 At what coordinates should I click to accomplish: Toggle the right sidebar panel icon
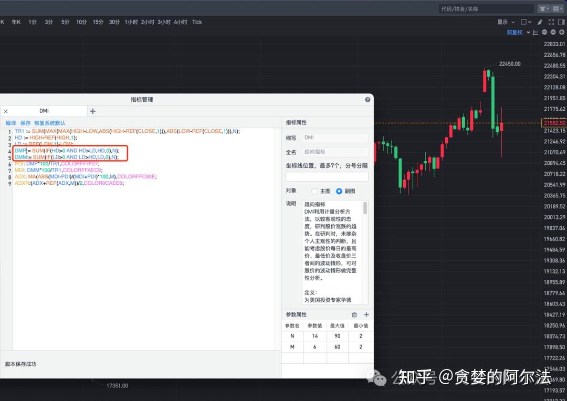pos(561,22)
